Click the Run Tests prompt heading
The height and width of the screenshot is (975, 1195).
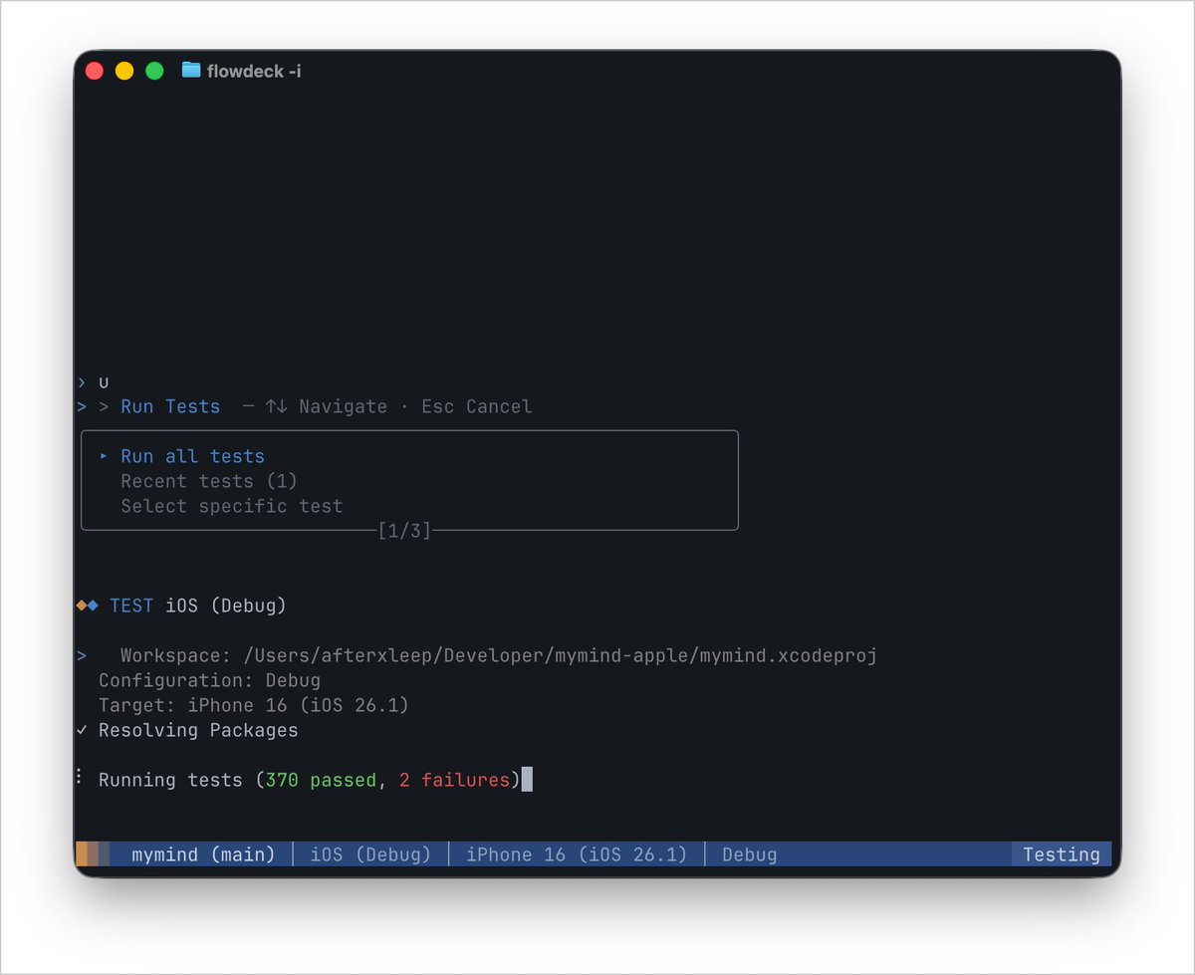(x=170, y=406)
